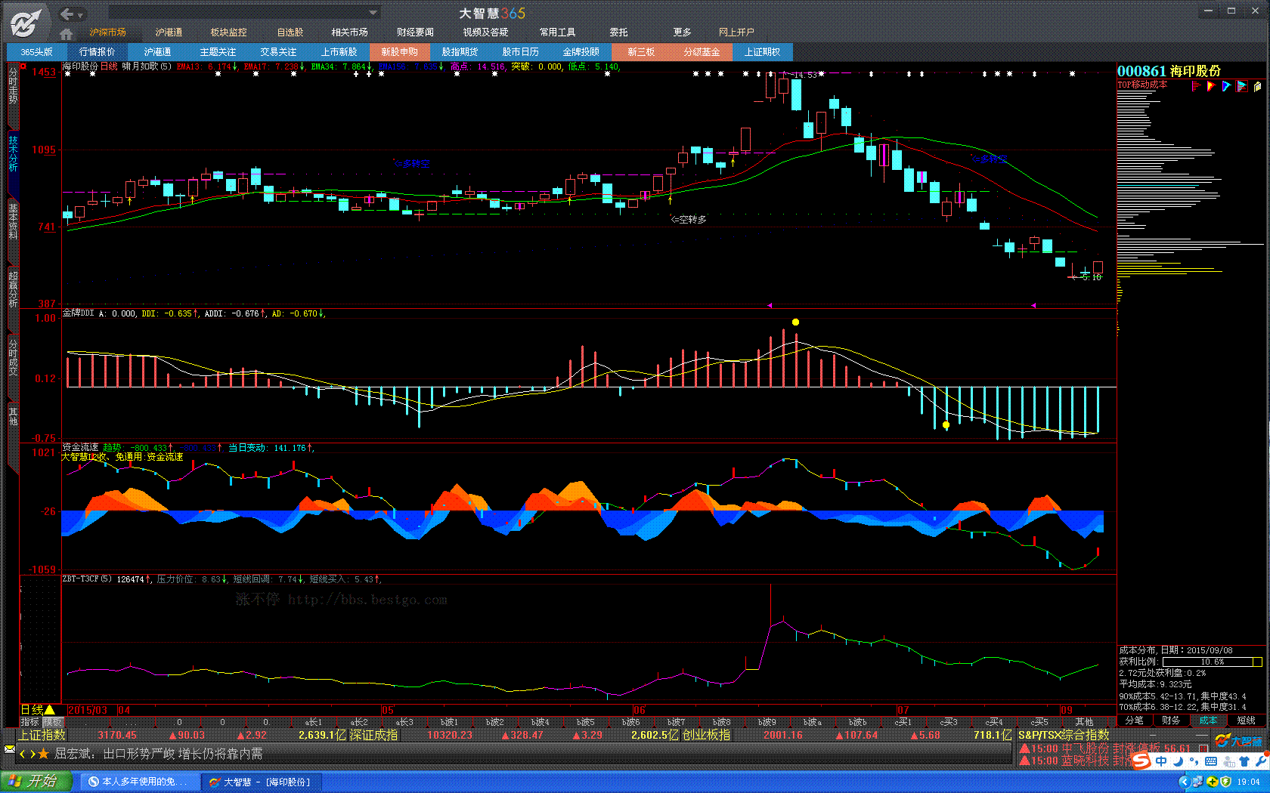Switch to the 股指期货 tab
1270x793 pixels.
click(x=460, y=52)
